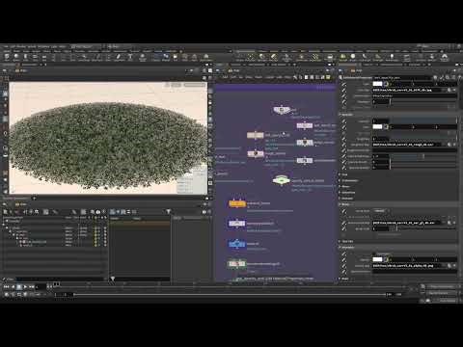This screenshot has width=463, height=347.
Task: Open the Windows menu
Action: pyautogui.click(x=44, y=46)
